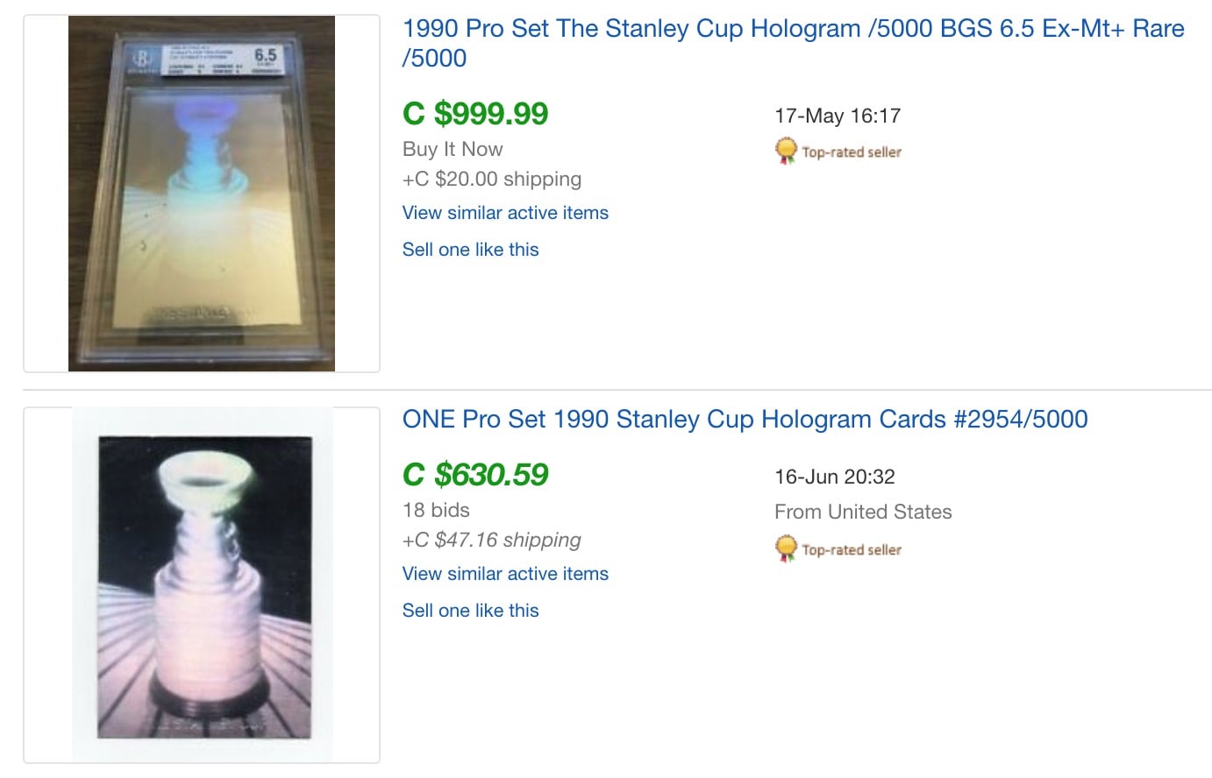Select the 'Buy It Now' label
Viewport: 1212px width, 778px height.
[x=453, y=149]
